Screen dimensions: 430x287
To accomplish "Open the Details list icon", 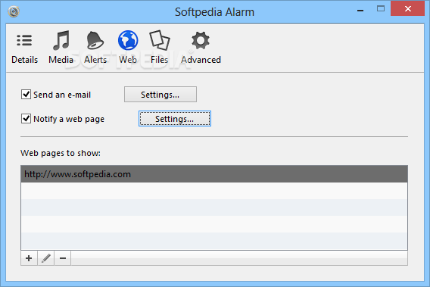I will (x=24, y=40).
